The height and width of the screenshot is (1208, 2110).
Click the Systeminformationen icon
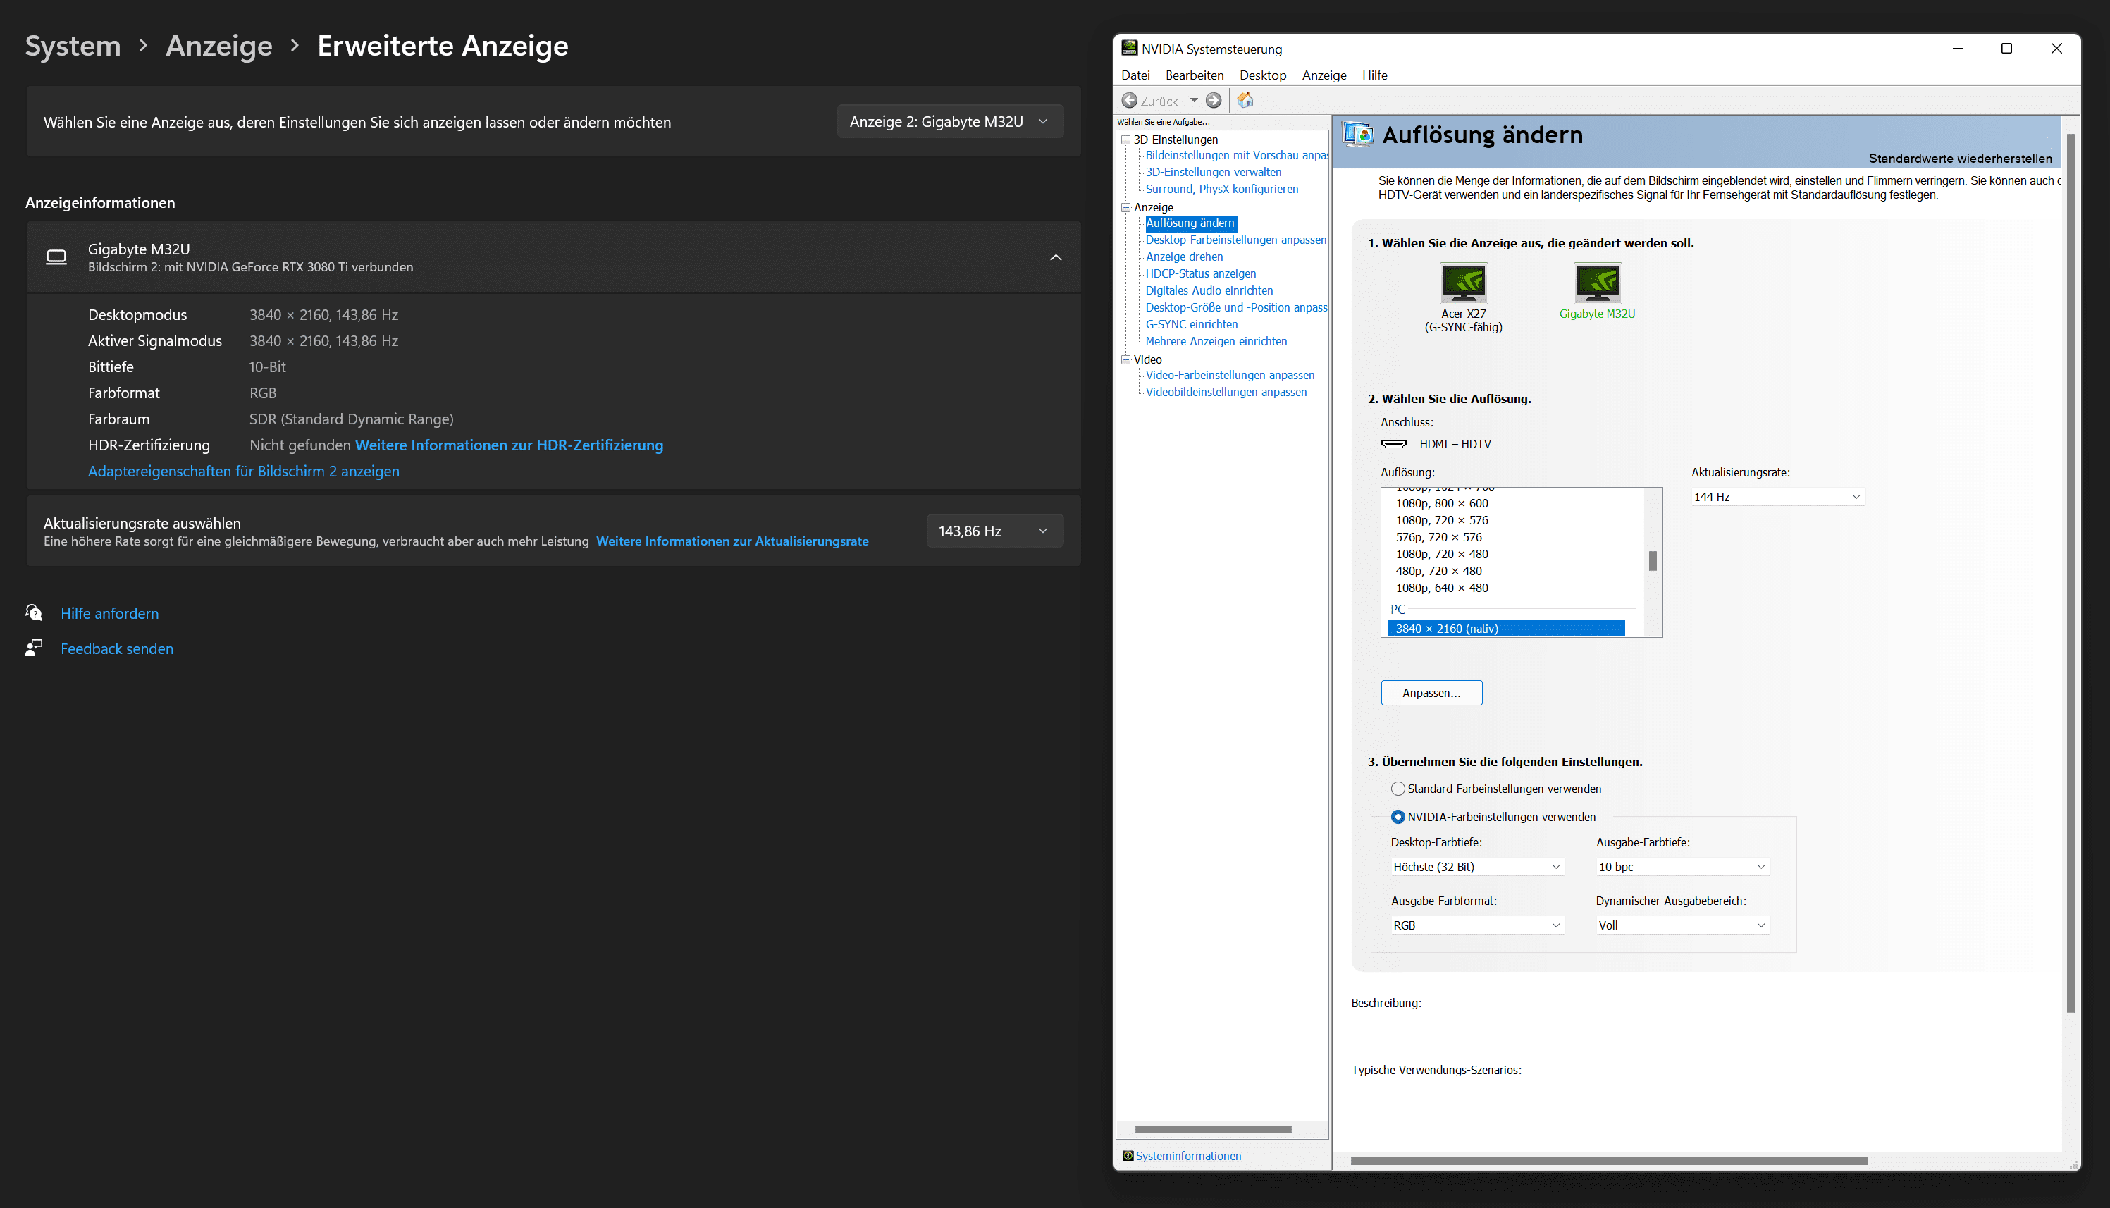click(x=1128, y=1156)
